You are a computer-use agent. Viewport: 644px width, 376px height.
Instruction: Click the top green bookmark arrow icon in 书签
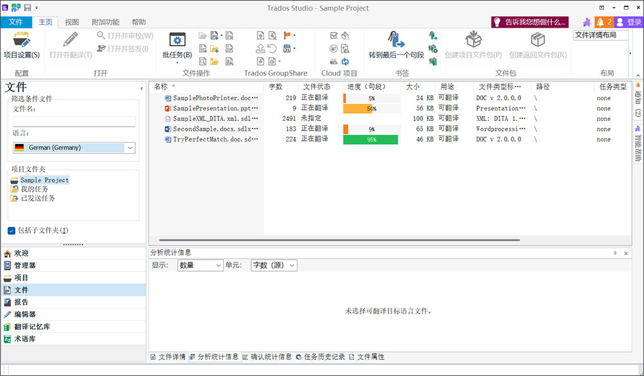(433, 36)
